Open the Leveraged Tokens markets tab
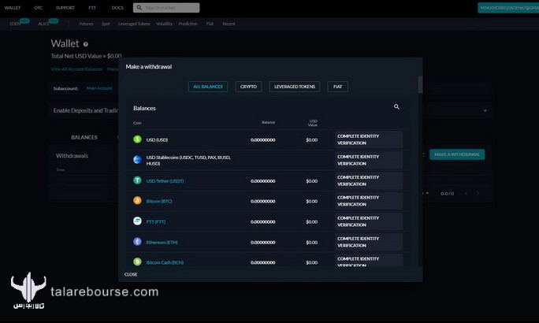This screenshot has height=323, width=539. tap(134, 24)
